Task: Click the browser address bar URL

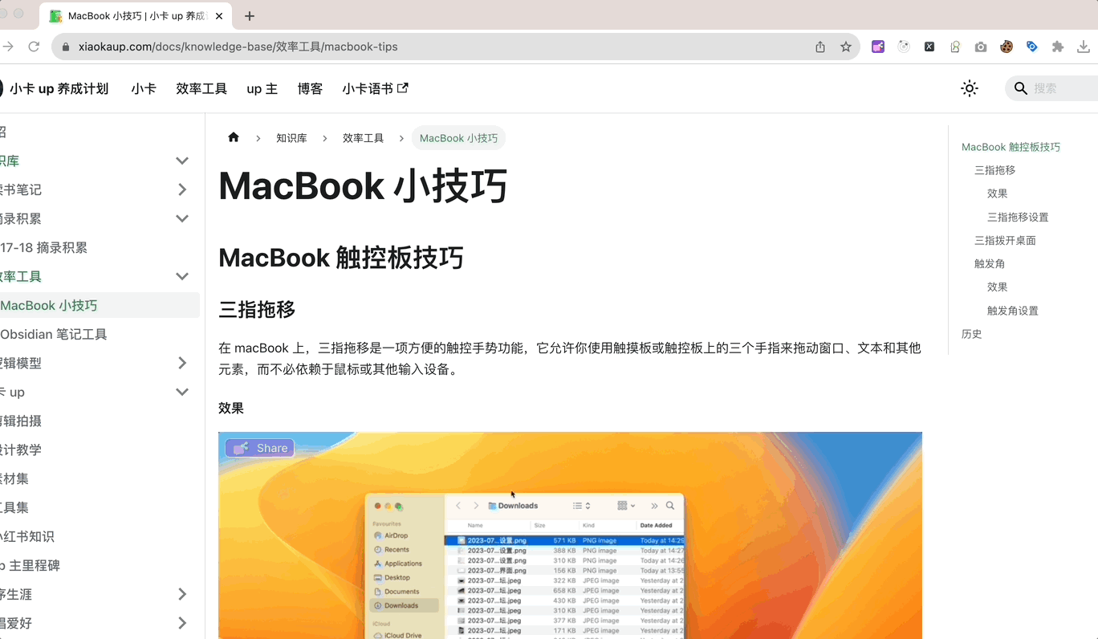Action: (238, 47)
